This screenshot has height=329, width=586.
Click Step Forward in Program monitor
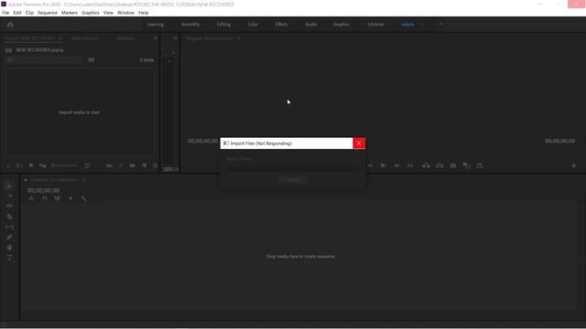(396, 165)
